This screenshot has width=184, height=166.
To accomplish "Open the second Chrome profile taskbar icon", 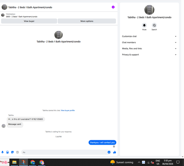I will [x=42, y=162].
